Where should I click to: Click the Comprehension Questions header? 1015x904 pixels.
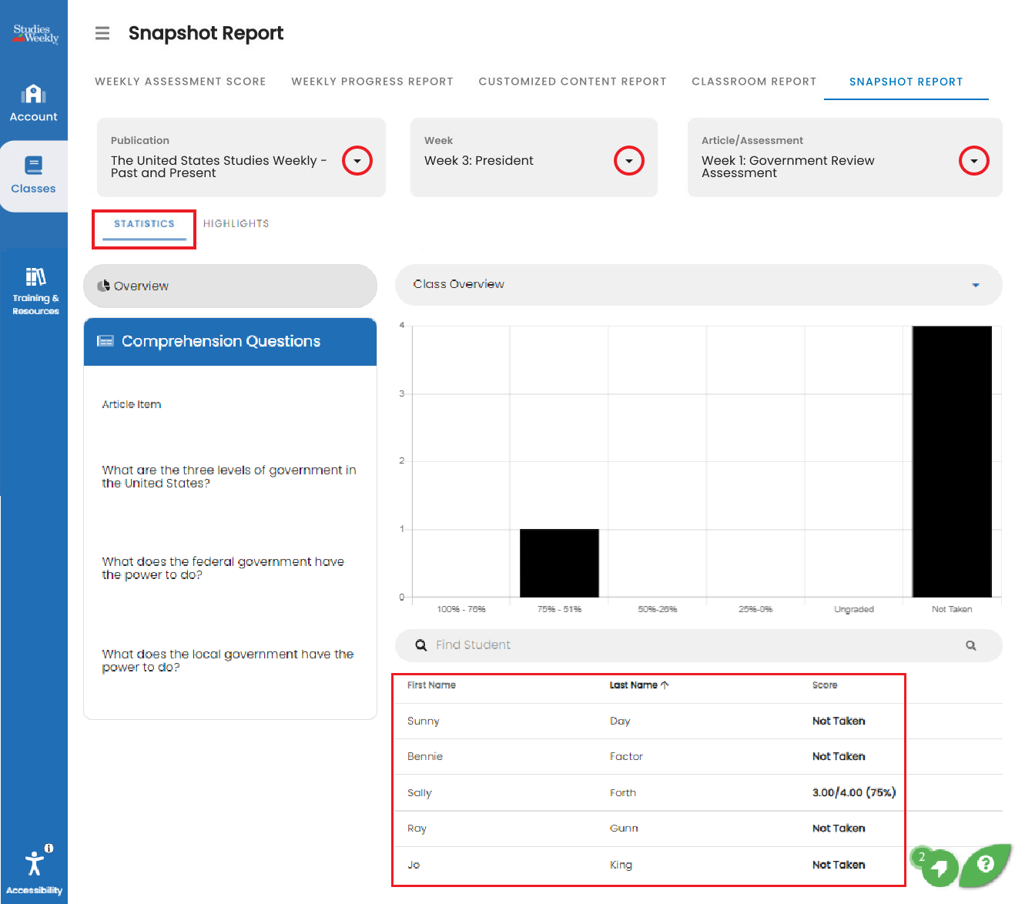click(x=230, y=342)
